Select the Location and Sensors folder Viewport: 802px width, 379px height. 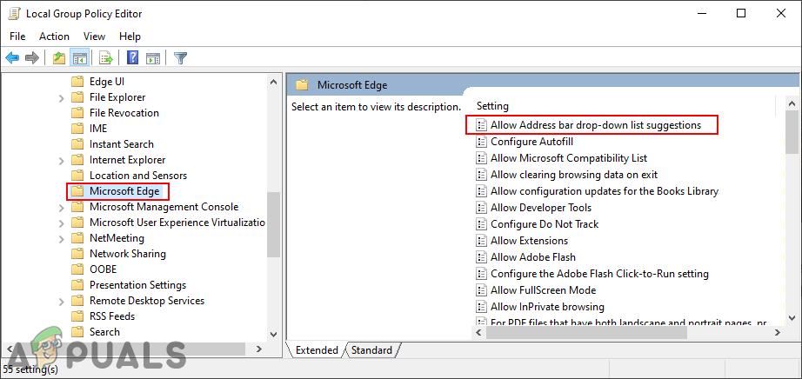click(x=138, y=176)
